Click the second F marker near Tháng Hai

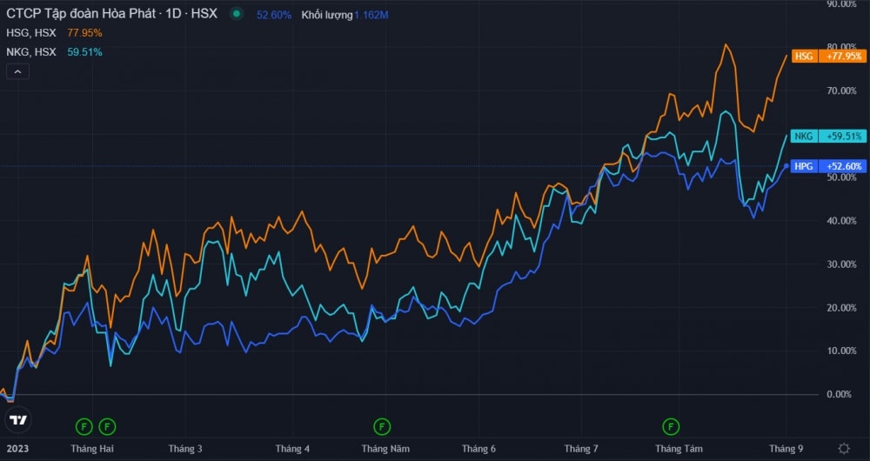point(107,426)
